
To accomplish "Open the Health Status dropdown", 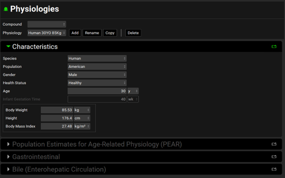I will (x=97, y=83).
